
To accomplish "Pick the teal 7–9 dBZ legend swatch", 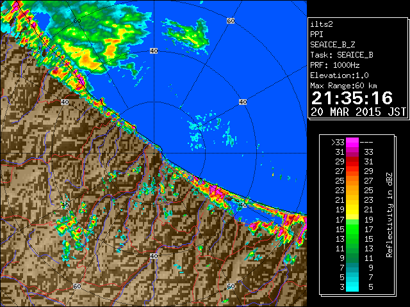I will point(352,267).
